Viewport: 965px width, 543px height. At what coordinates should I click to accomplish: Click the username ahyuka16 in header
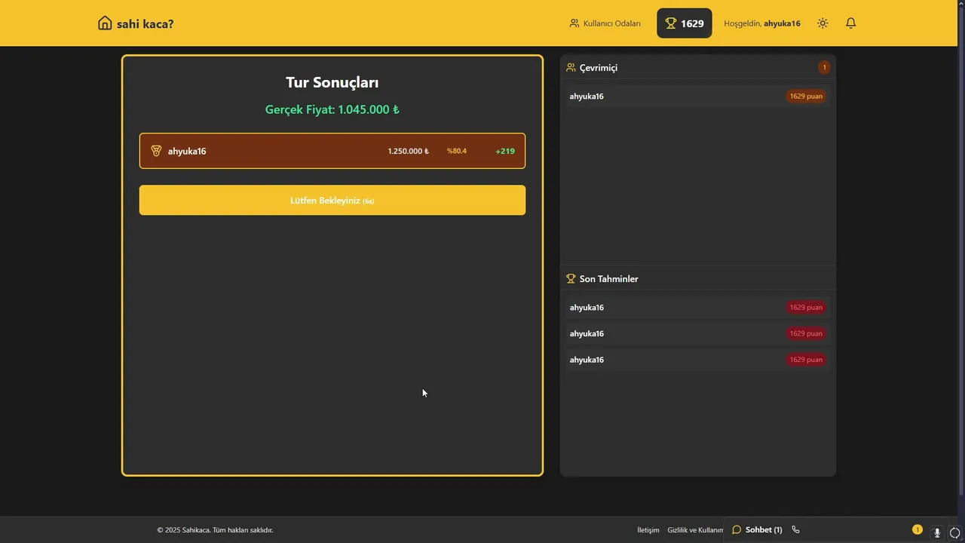point(782,23)
